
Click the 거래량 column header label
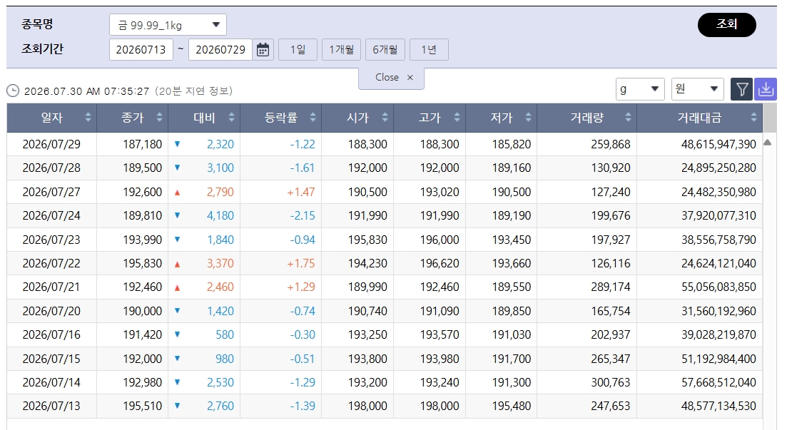tap(587, 118)
